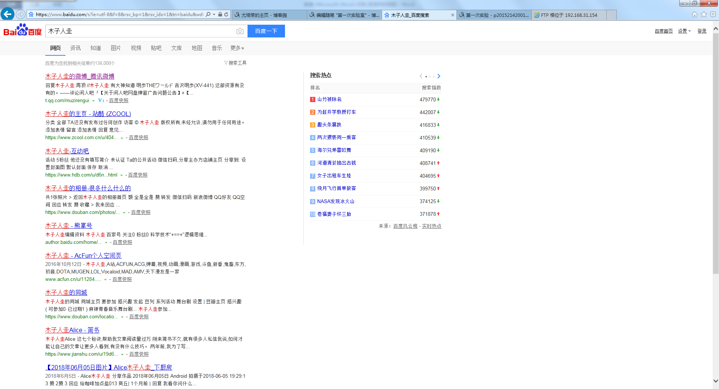Click the Baidu logo

[22, 30]
